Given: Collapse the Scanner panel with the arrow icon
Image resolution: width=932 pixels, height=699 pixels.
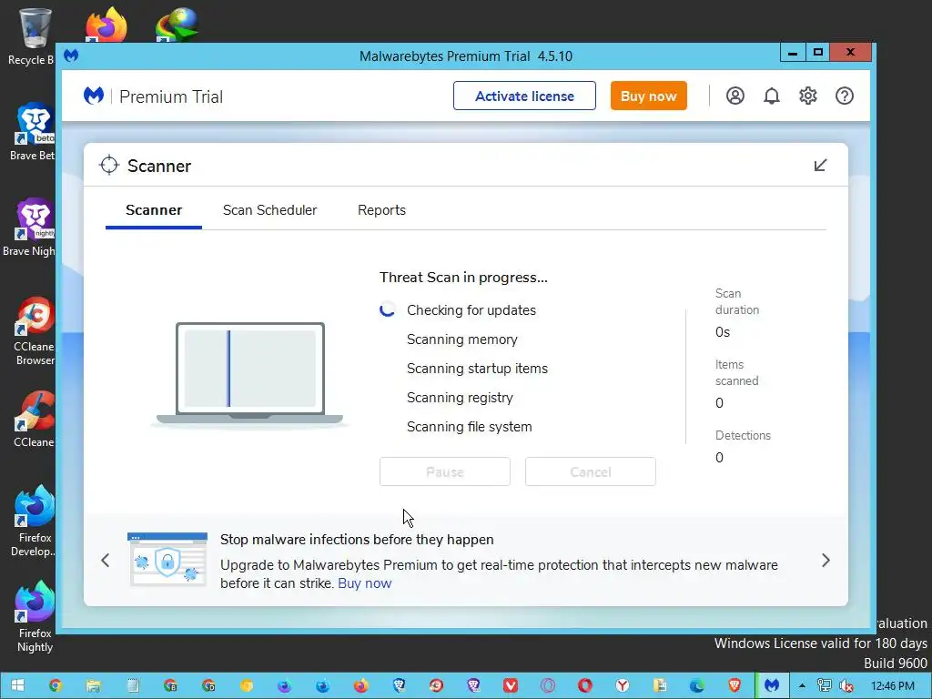Looking at the screenshot, I should click(x=820, y=166).
